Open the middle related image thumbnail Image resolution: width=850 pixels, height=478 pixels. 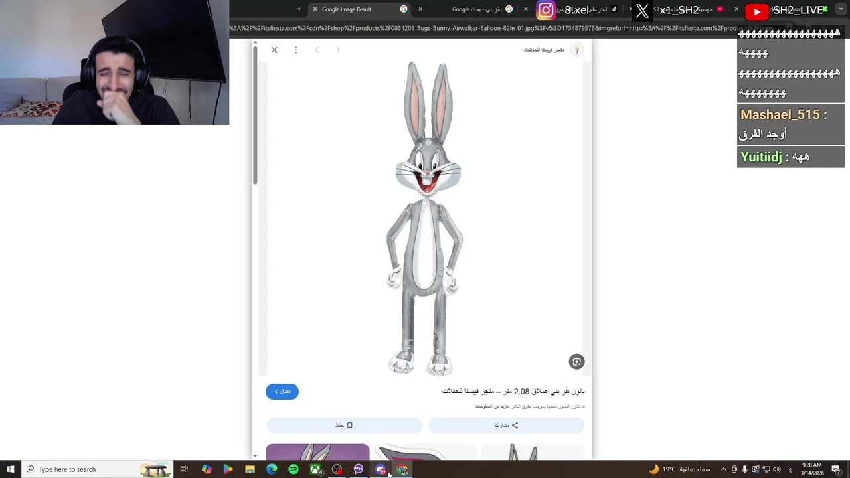tap(425, 451)
